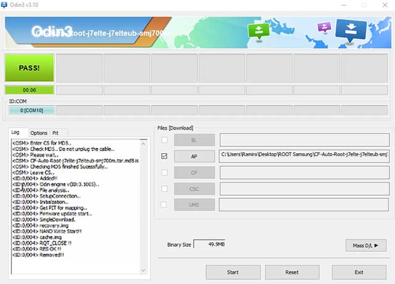395x284 pixels.
Task: Click the Reset button
Action: point(292,272)
